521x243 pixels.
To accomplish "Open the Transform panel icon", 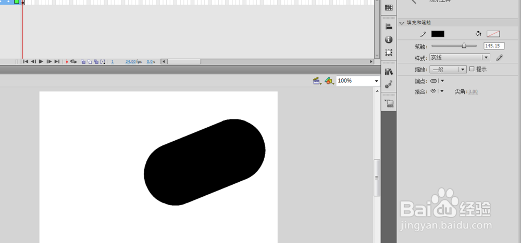I will (x=389, y=52).
